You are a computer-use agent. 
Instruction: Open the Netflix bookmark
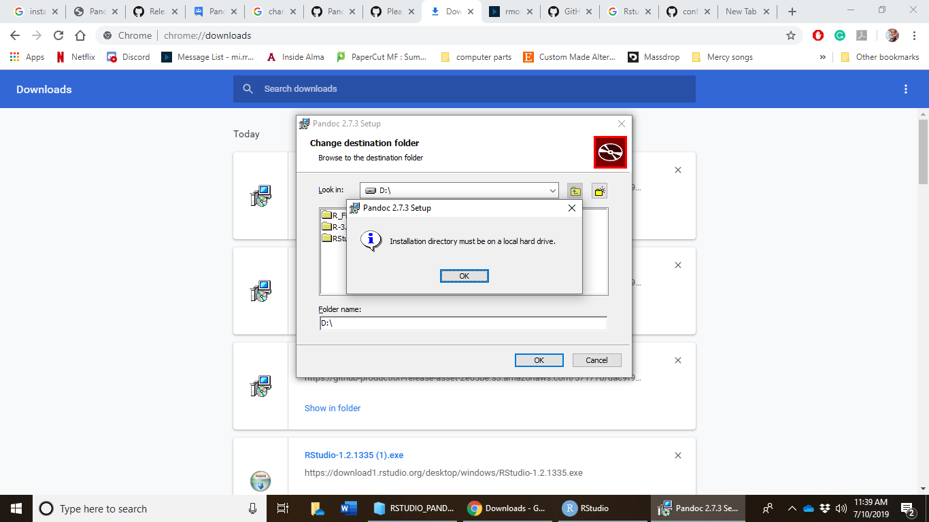(x=76, y=57)
